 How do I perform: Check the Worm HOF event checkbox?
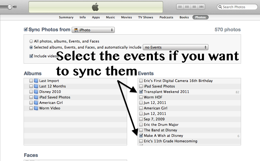[x=141, y=97]
